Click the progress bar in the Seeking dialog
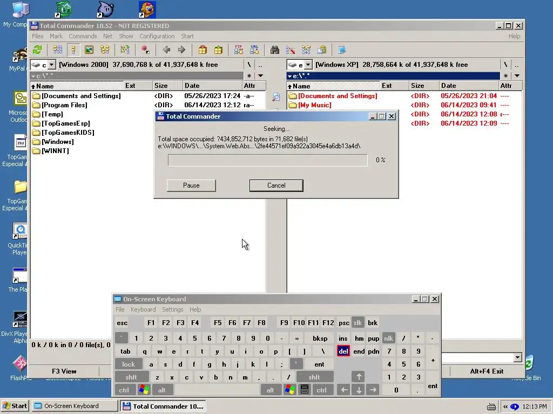The width and height of the screenshot is (553, 414). coord(268,160)
